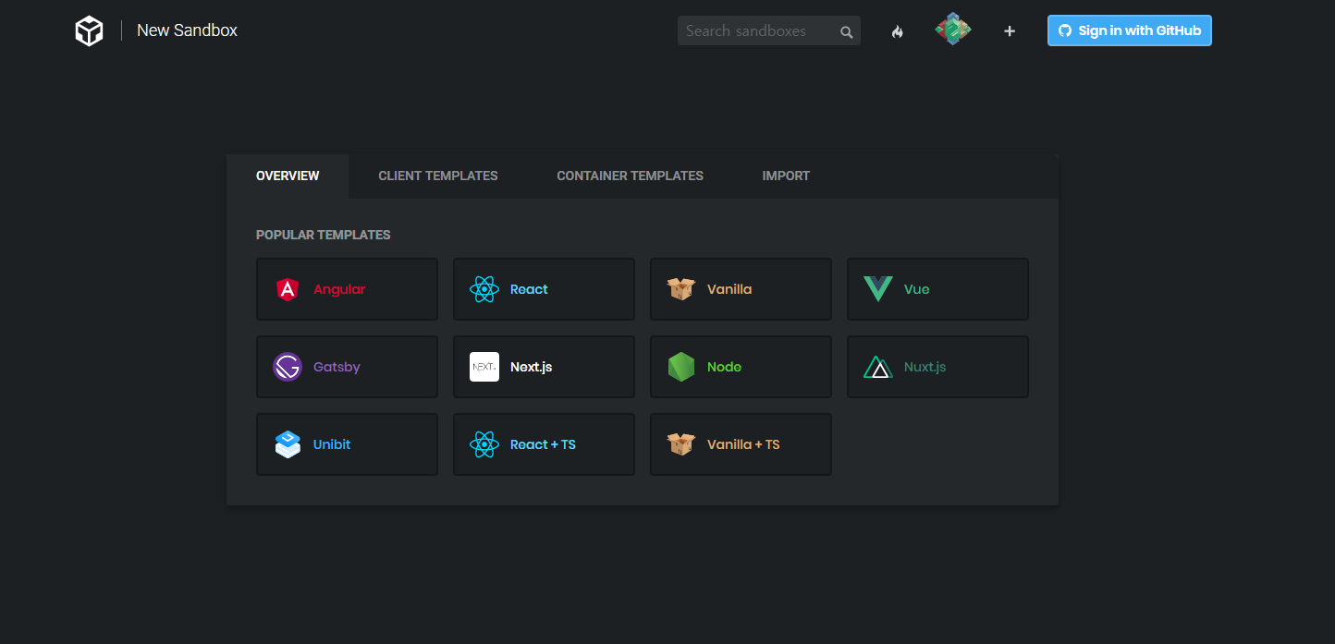Select the Angular template label
This screenshot has width=1335, height=644.
point(339,289)
